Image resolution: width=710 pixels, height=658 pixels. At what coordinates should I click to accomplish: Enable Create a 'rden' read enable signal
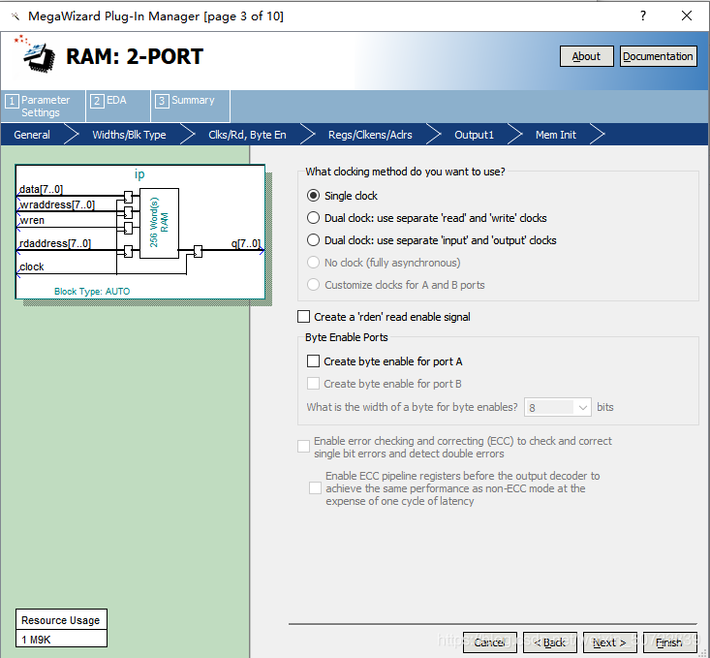[x=303, y=317]
